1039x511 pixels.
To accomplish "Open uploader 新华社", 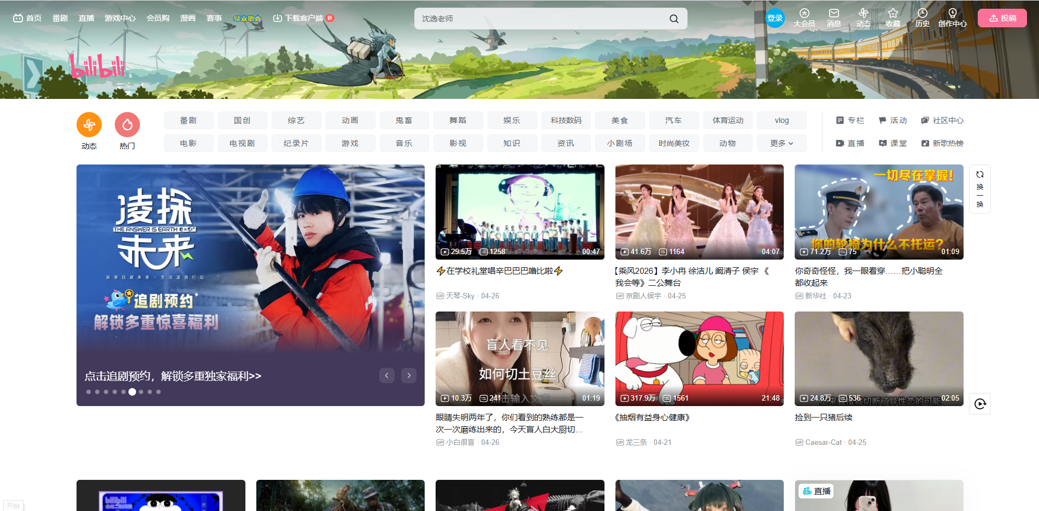I will (815, 296).
